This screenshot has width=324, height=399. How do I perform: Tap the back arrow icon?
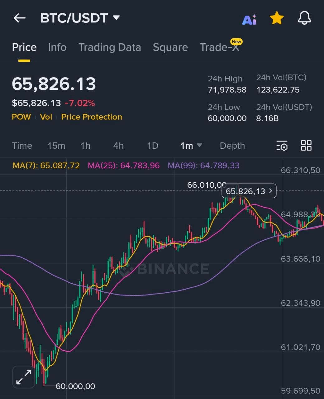point(19,18)
